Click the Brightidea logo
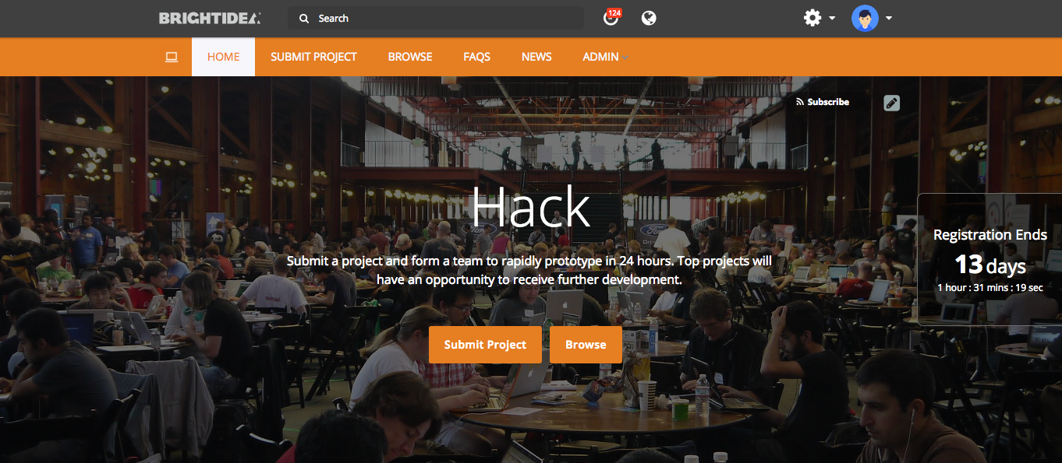Screen dimensions: 1062x463 [210, 18]
